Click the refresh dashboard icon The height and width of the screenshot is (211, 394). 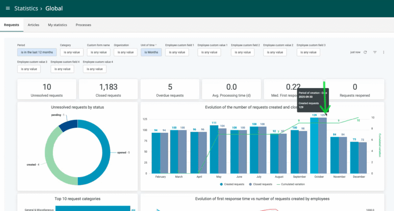[365, 52]
